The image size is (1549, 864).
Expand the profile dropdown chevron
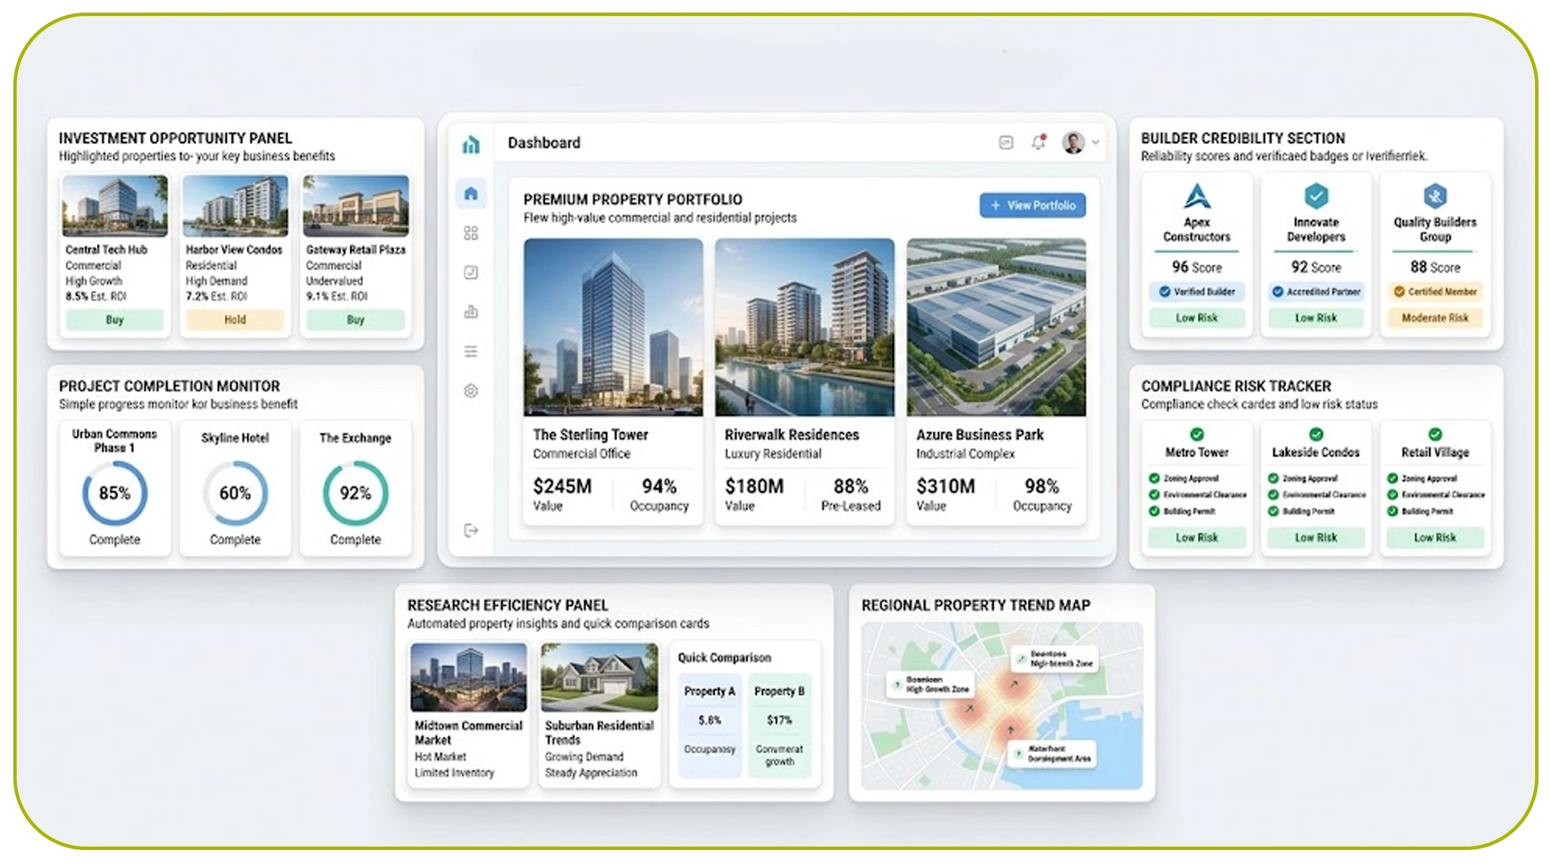(1095, 142)
